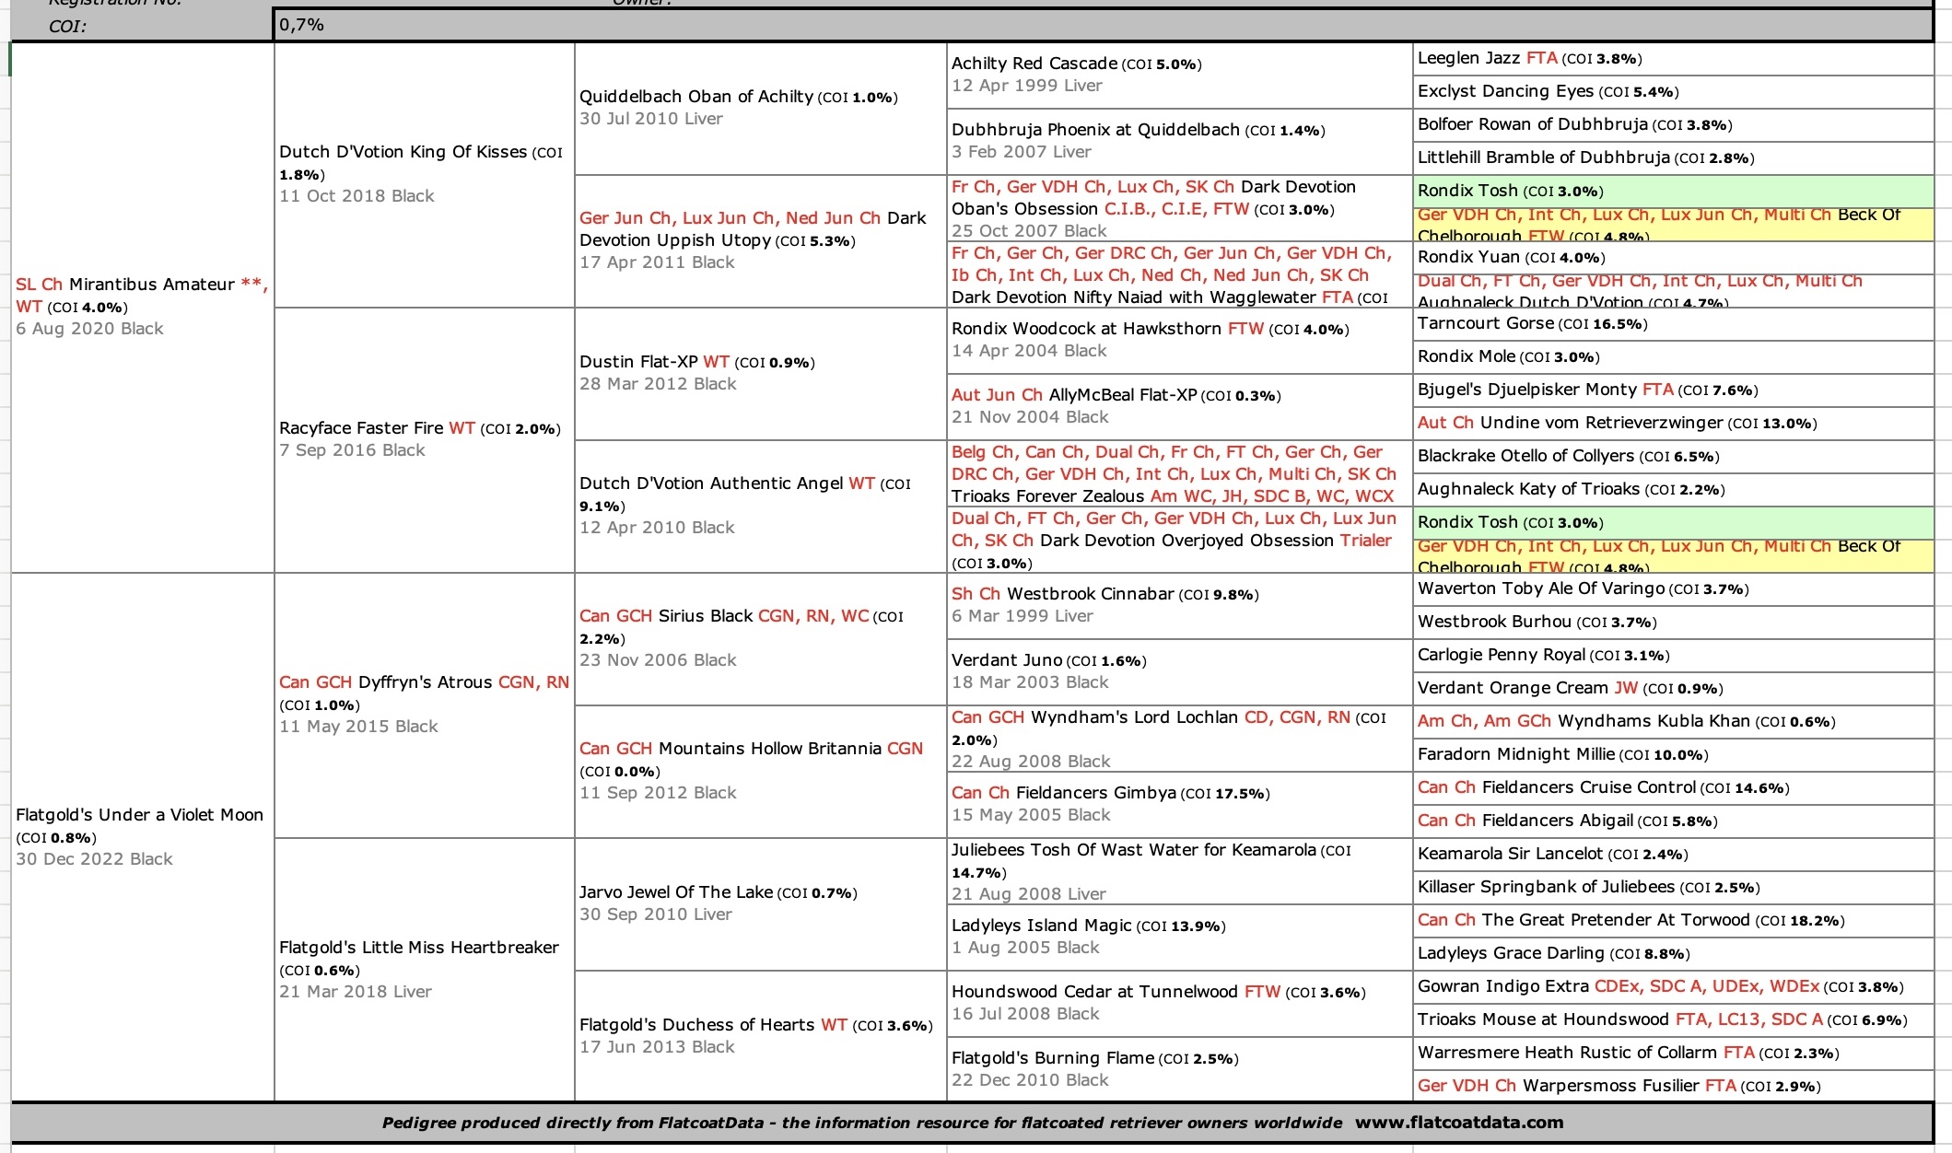Image resolution: width=1952 pixels, height=1153 pixels.
Task: Click Dark Devotion Uppish Utopy cell
Action: pyautogui.click(x=761, y=241)
